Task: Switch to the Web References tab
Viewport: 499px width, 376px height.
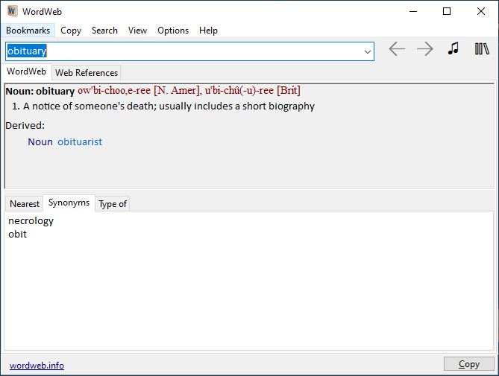Action: click(x=87, y=73)
